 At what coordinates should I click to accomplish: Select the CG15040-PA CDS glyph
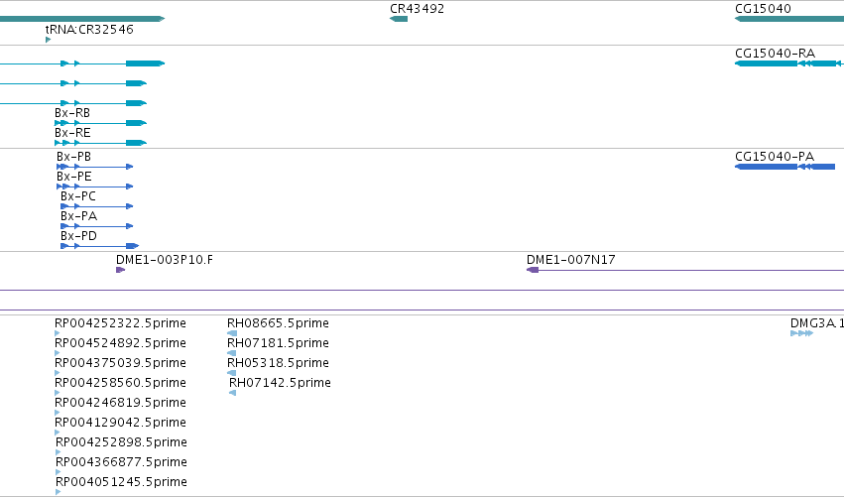(x=784, y=167)
